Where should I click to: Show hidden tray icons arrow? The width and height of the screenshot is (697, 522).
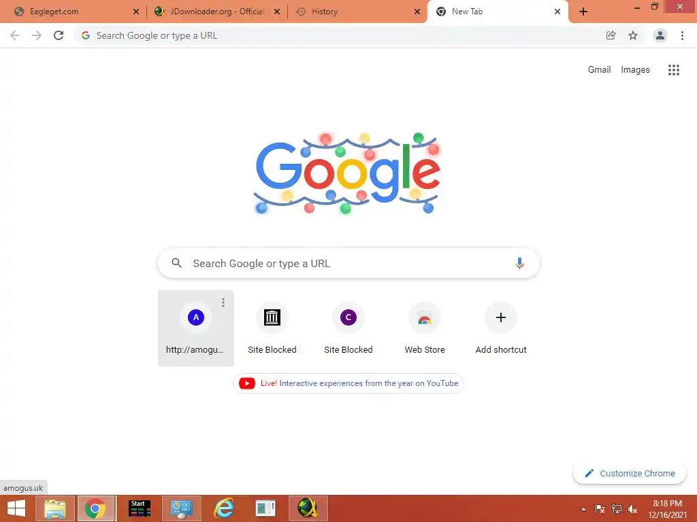[583, 509]
